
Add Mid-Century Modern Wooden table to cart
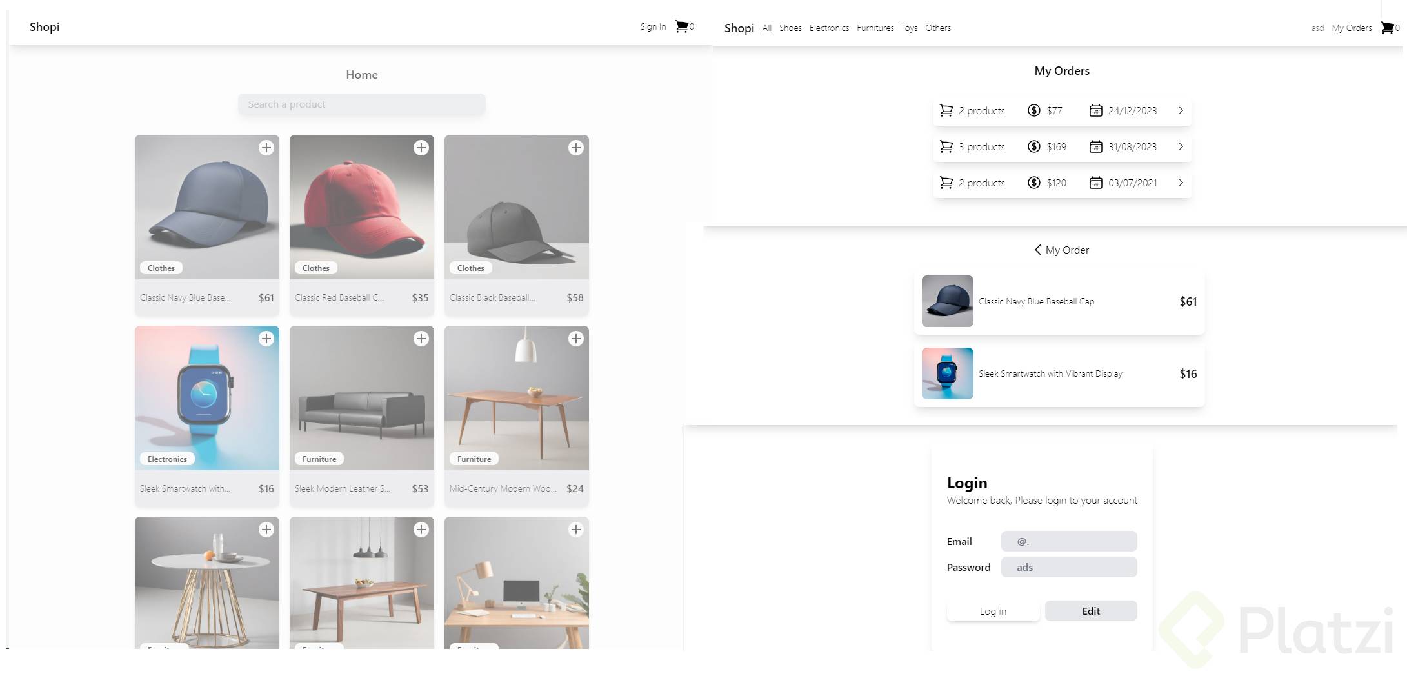(x=576, y=339)
